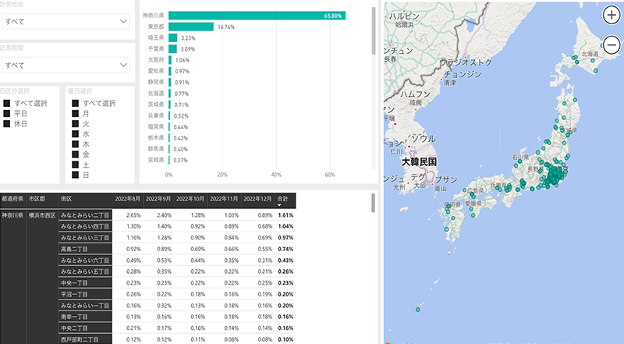
Task: Sort by the 2022年12月 column header
Action: coord(257,199)
